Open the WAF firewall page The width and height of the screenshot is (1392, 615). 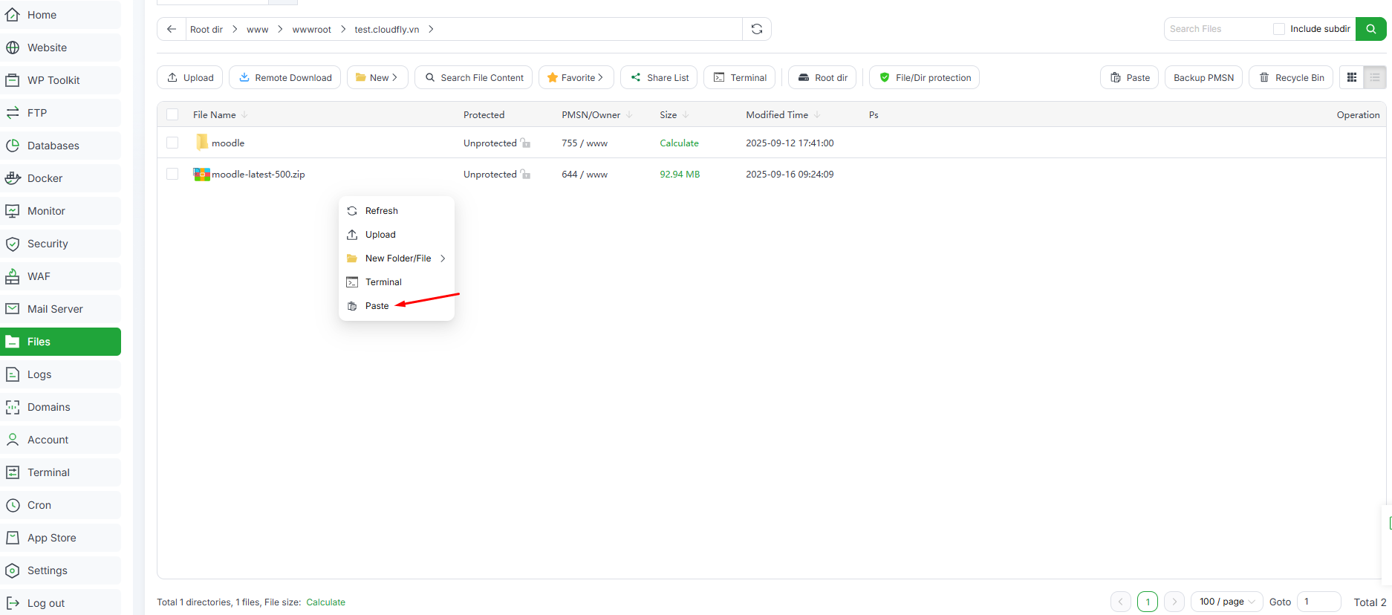pyautogui.click(x=39, y=276)
